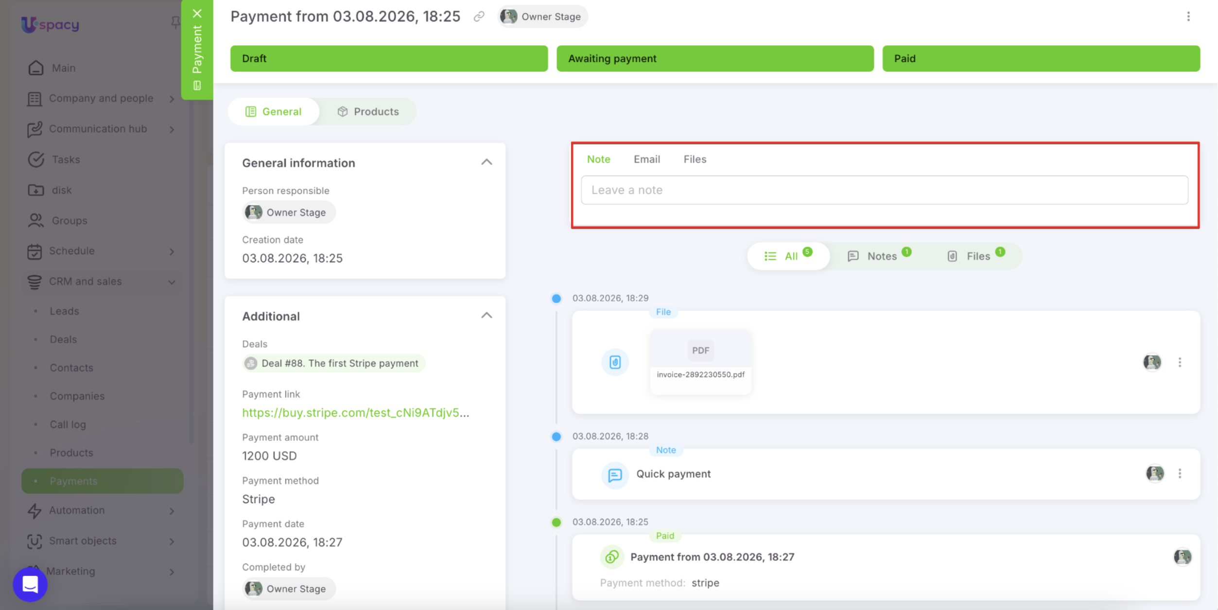Pin the sidebar with the pin icon

(175, 22)
